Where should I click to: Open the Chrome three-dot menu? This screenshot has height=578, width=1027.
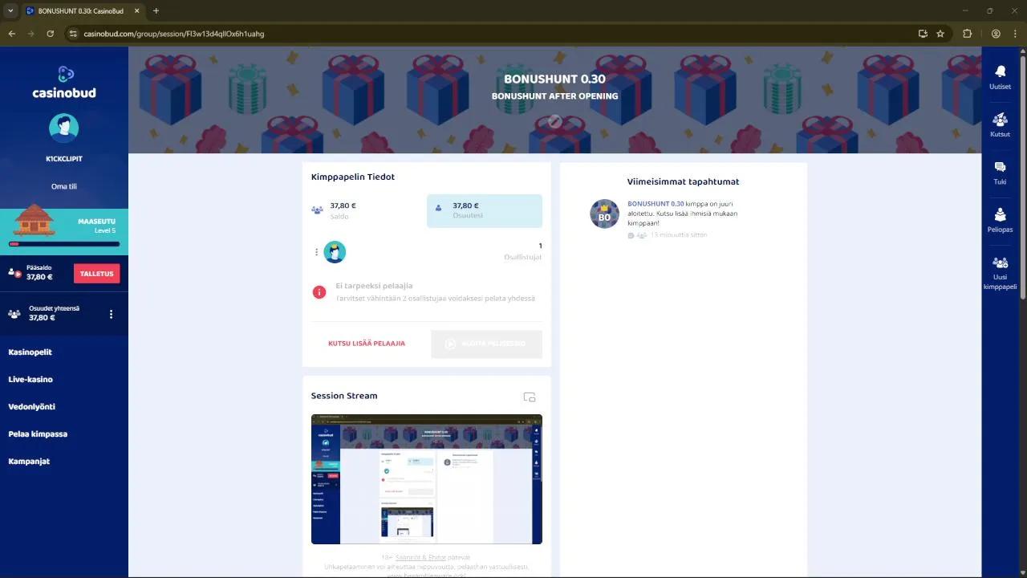point(1014,34)
